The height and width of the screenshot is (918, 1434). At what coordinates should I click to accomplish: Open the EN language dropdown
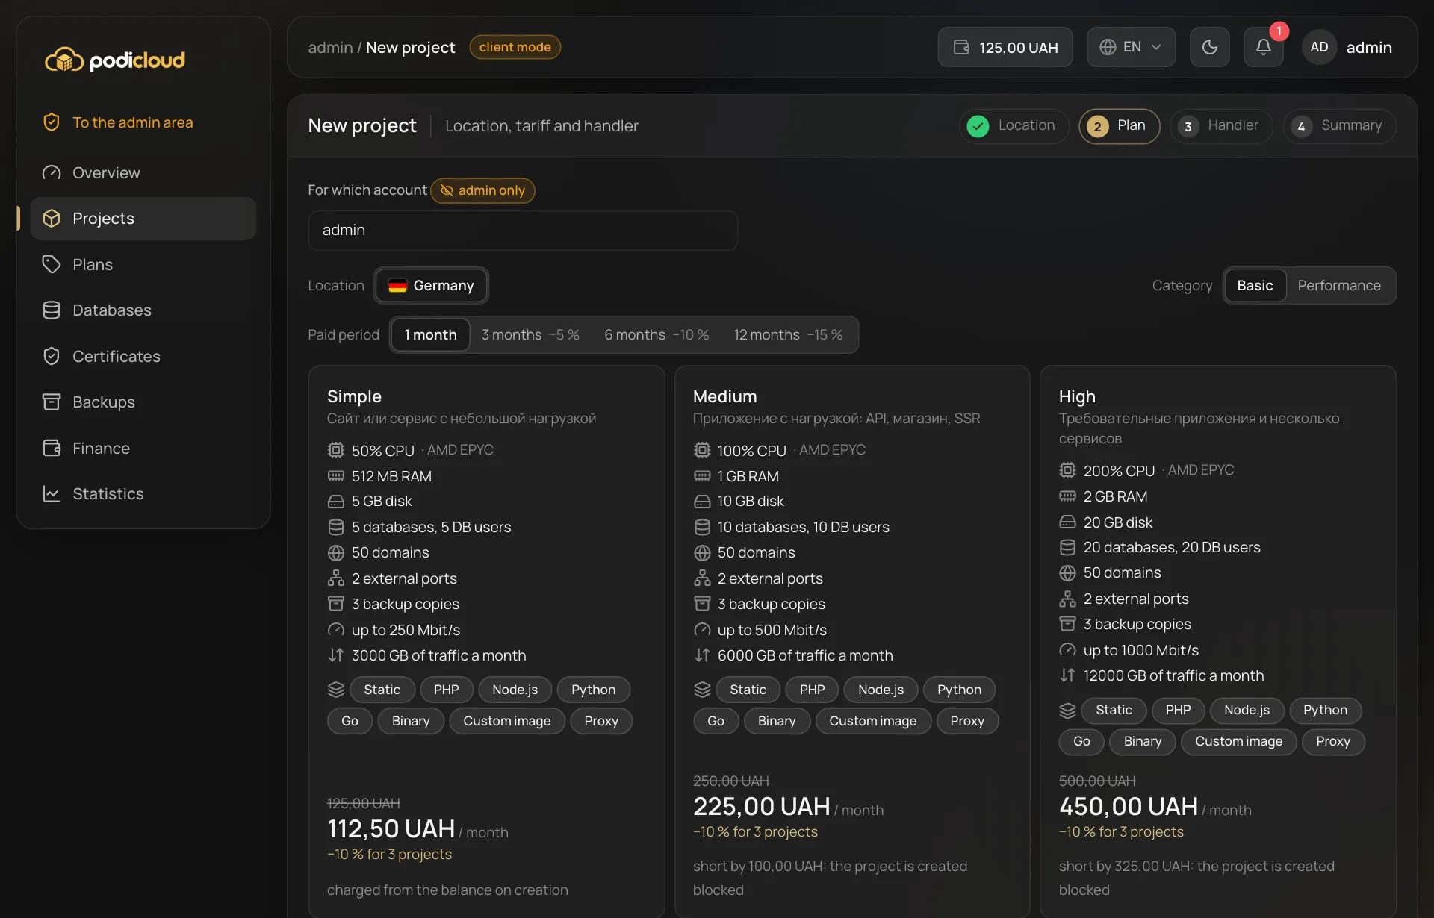coord(1131,47)
